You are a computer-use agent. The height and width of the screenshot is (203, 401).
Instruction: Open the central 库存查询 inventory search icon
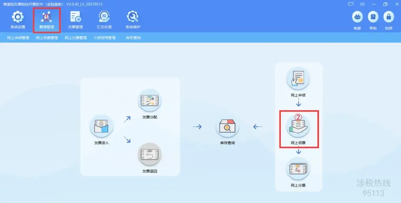tap(227, 126)
